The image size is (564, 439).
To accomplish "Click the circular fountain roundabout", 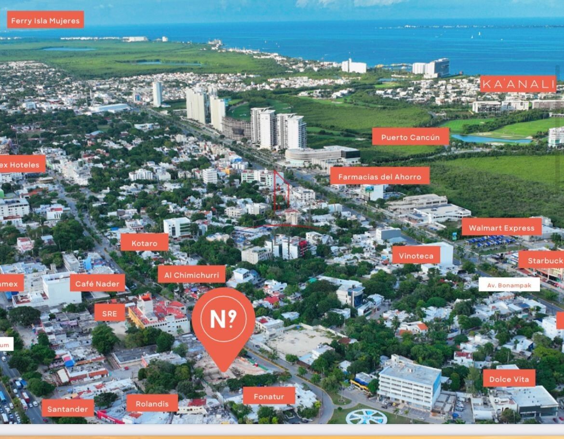I will pyautogui.click(x=366, y=417).
